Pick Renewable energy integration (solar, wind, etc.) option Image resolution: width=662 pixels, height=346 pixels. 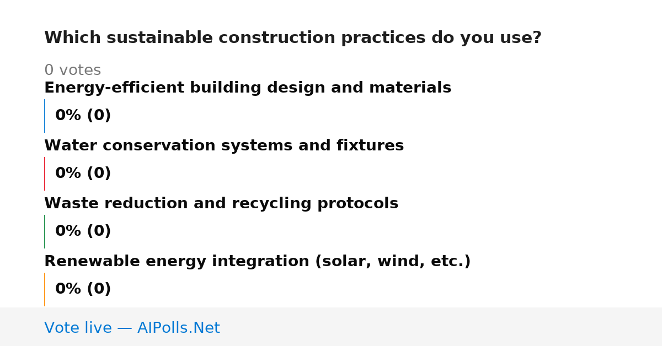pos(258,262)
